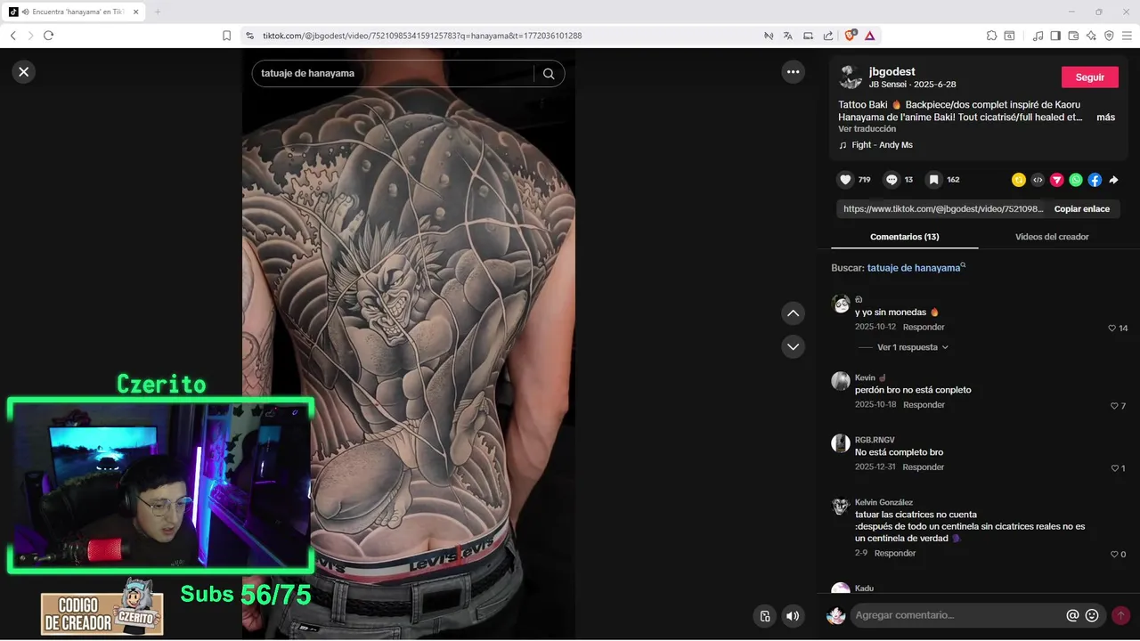
Task: Switch to Comentarios (13) tab
Action: [904, 237]
